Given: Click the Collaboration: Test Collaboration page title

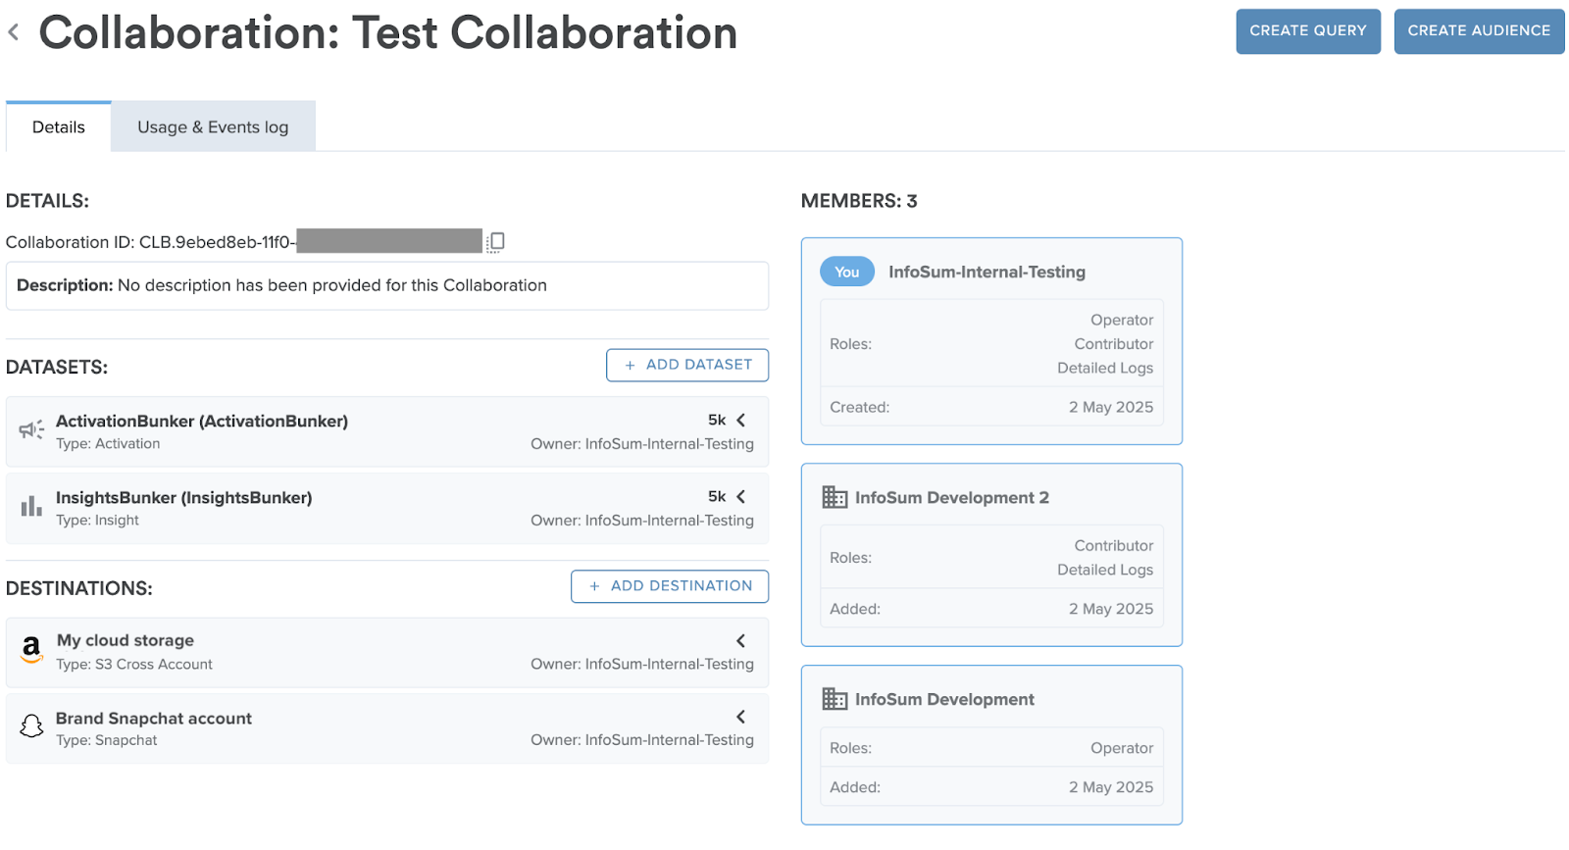Looking at the screenshot, I should click(x=388, y=32).
